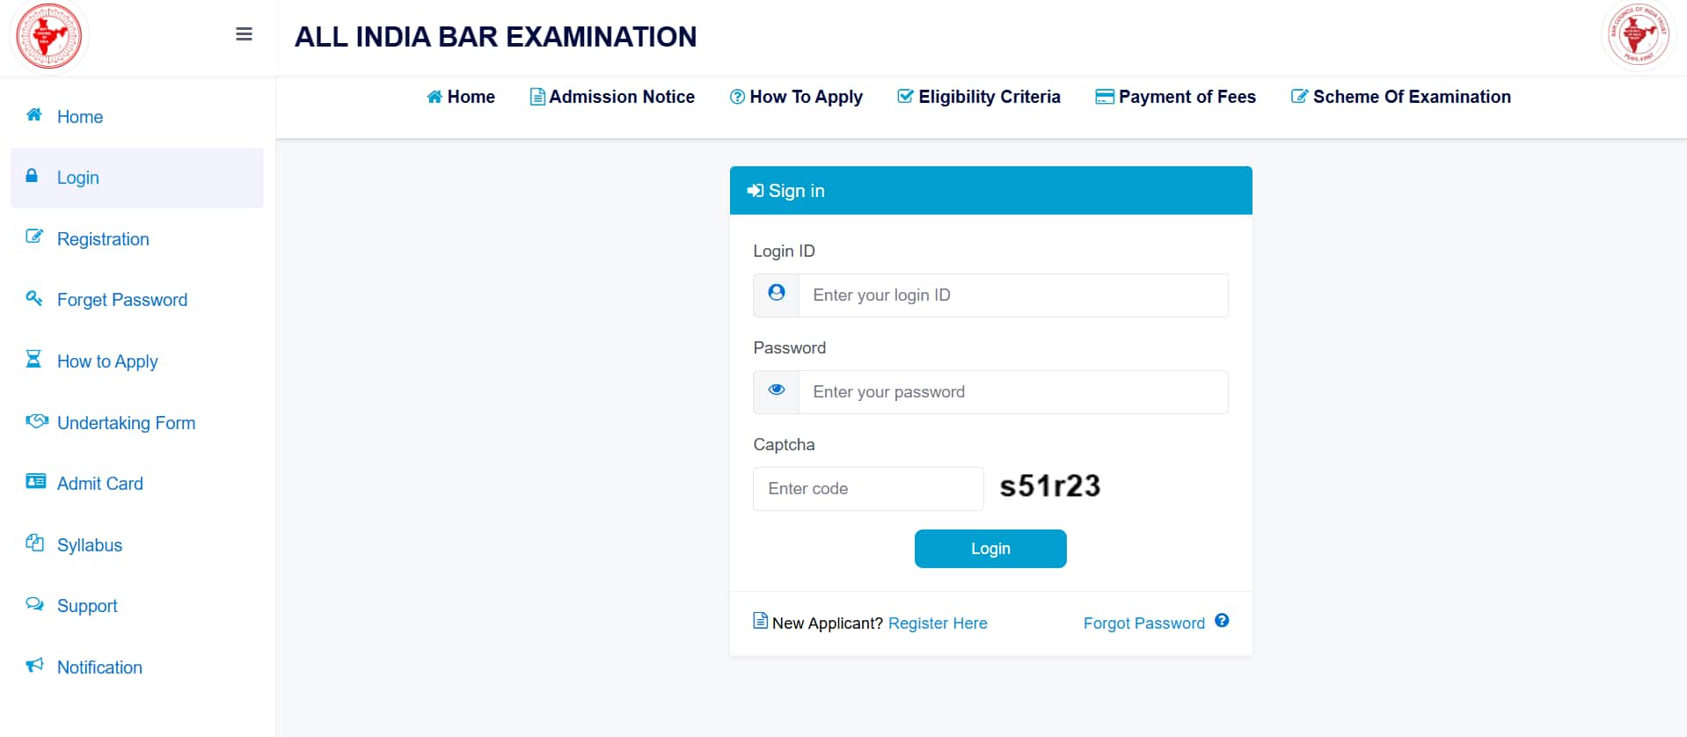Click the key icon next to Forget Password

coord(33,299)
